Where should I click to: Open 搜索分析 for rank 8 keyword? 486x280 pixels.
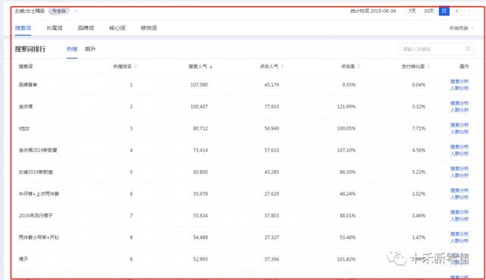click(x=459, y=234)
